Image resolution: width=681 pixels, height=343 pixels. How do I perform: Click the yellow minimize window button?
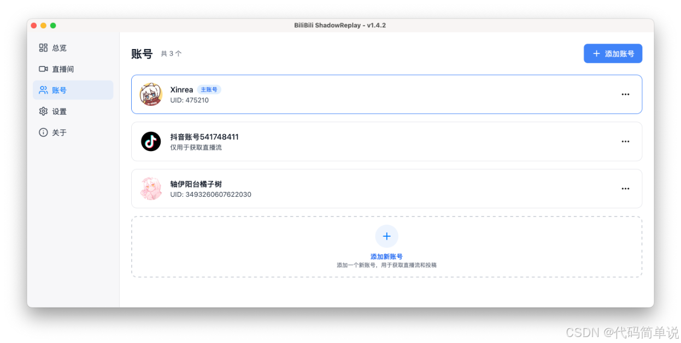click(x=43, y=26)
